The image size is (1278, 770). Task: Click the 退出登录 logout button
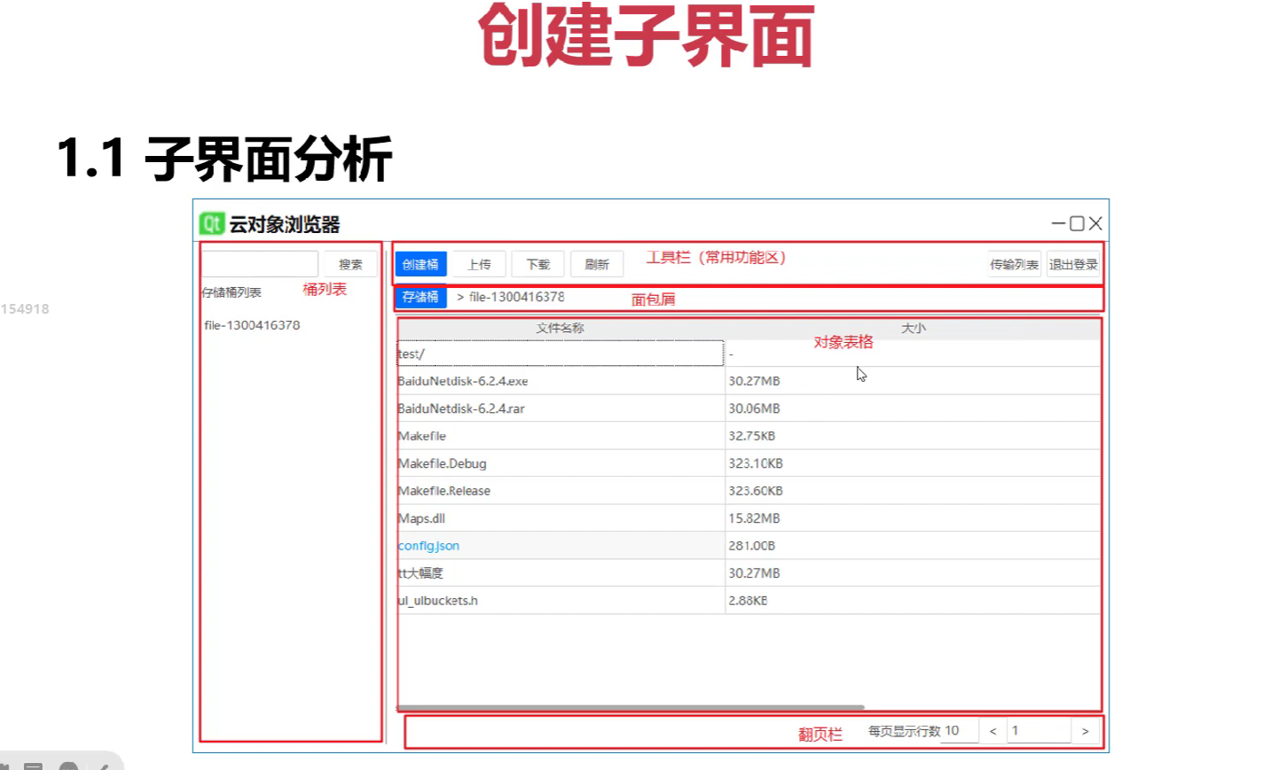click(x=1073, y=264)
